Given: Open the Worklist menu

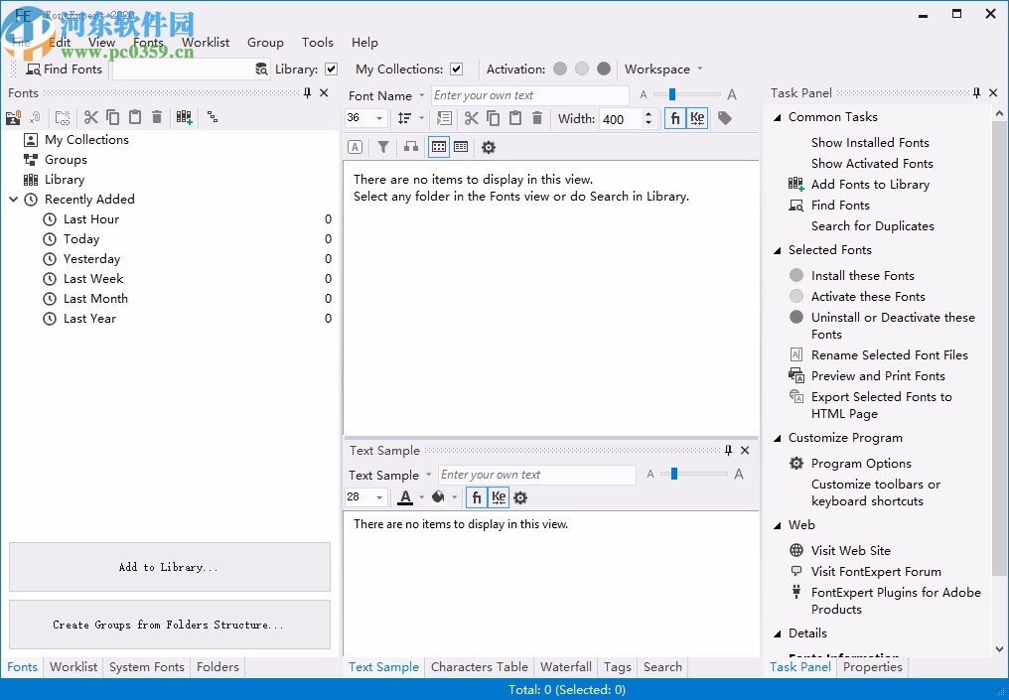Looking at the screenshot, I should click(x=206, y=43).
